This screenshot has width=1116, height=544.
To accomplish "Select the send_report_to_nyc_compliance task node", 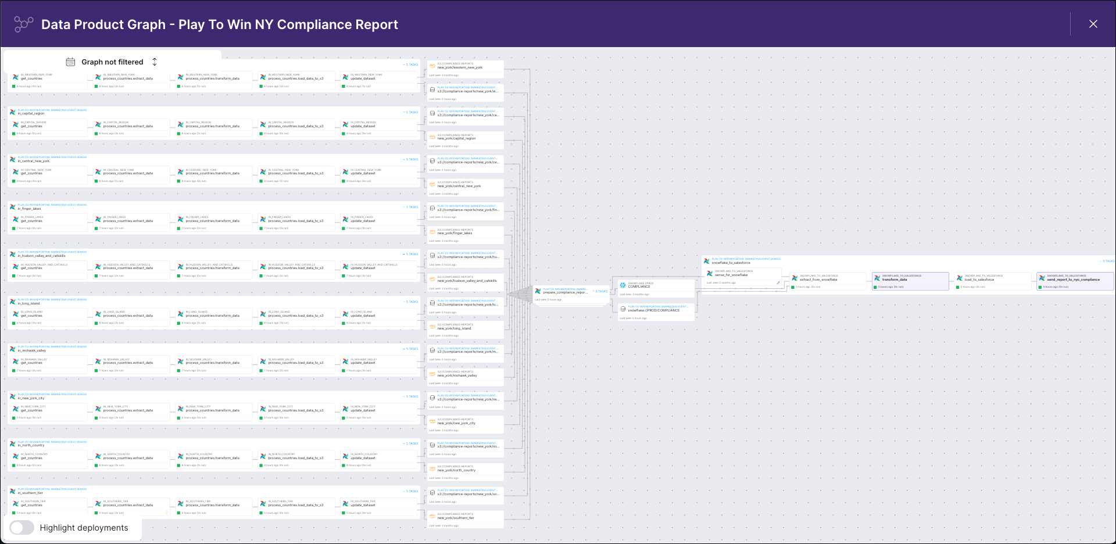I will click(x=1074, y=280).
